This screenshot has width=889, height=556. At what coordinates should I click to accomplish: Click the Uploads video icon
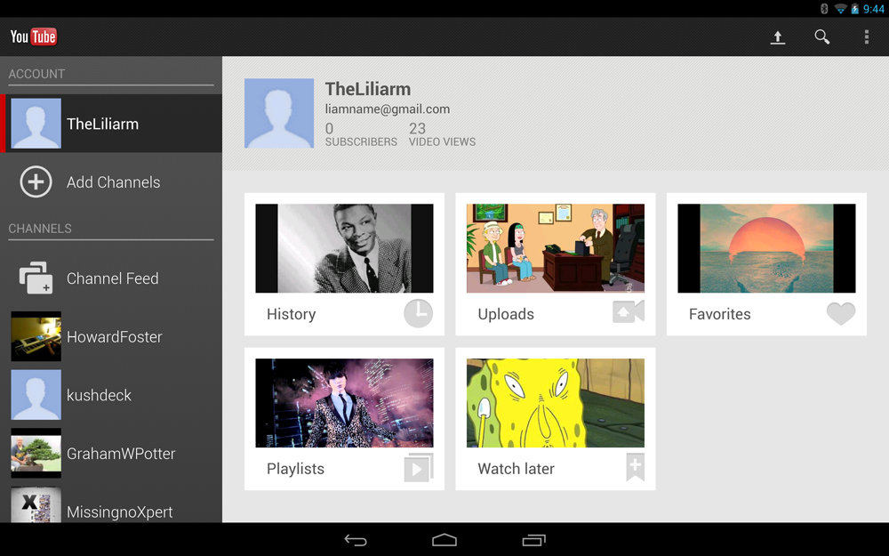pyautogui.click(x=629, y=313)
